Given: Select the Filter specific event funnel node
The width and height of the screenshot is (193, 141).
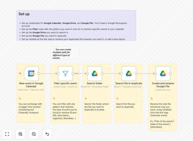Looking at the screenshot, I should tap(65, 73).
